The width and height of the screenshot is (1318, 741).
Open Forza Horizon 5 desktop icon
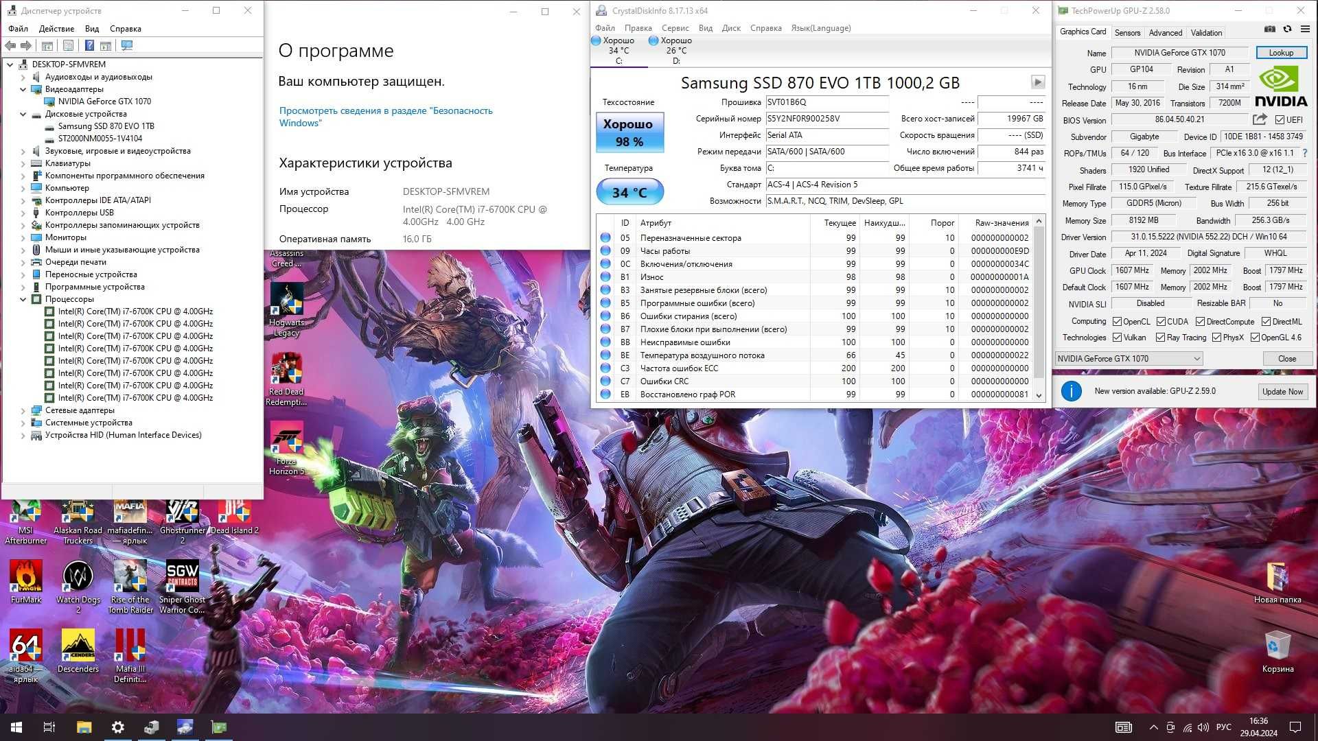click(x=286, y=449)
